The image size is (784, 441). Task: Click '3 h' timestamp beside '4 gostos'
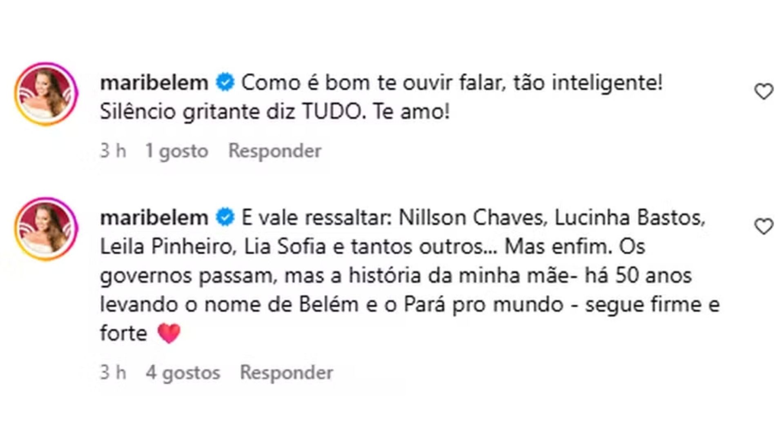point(113,372)
